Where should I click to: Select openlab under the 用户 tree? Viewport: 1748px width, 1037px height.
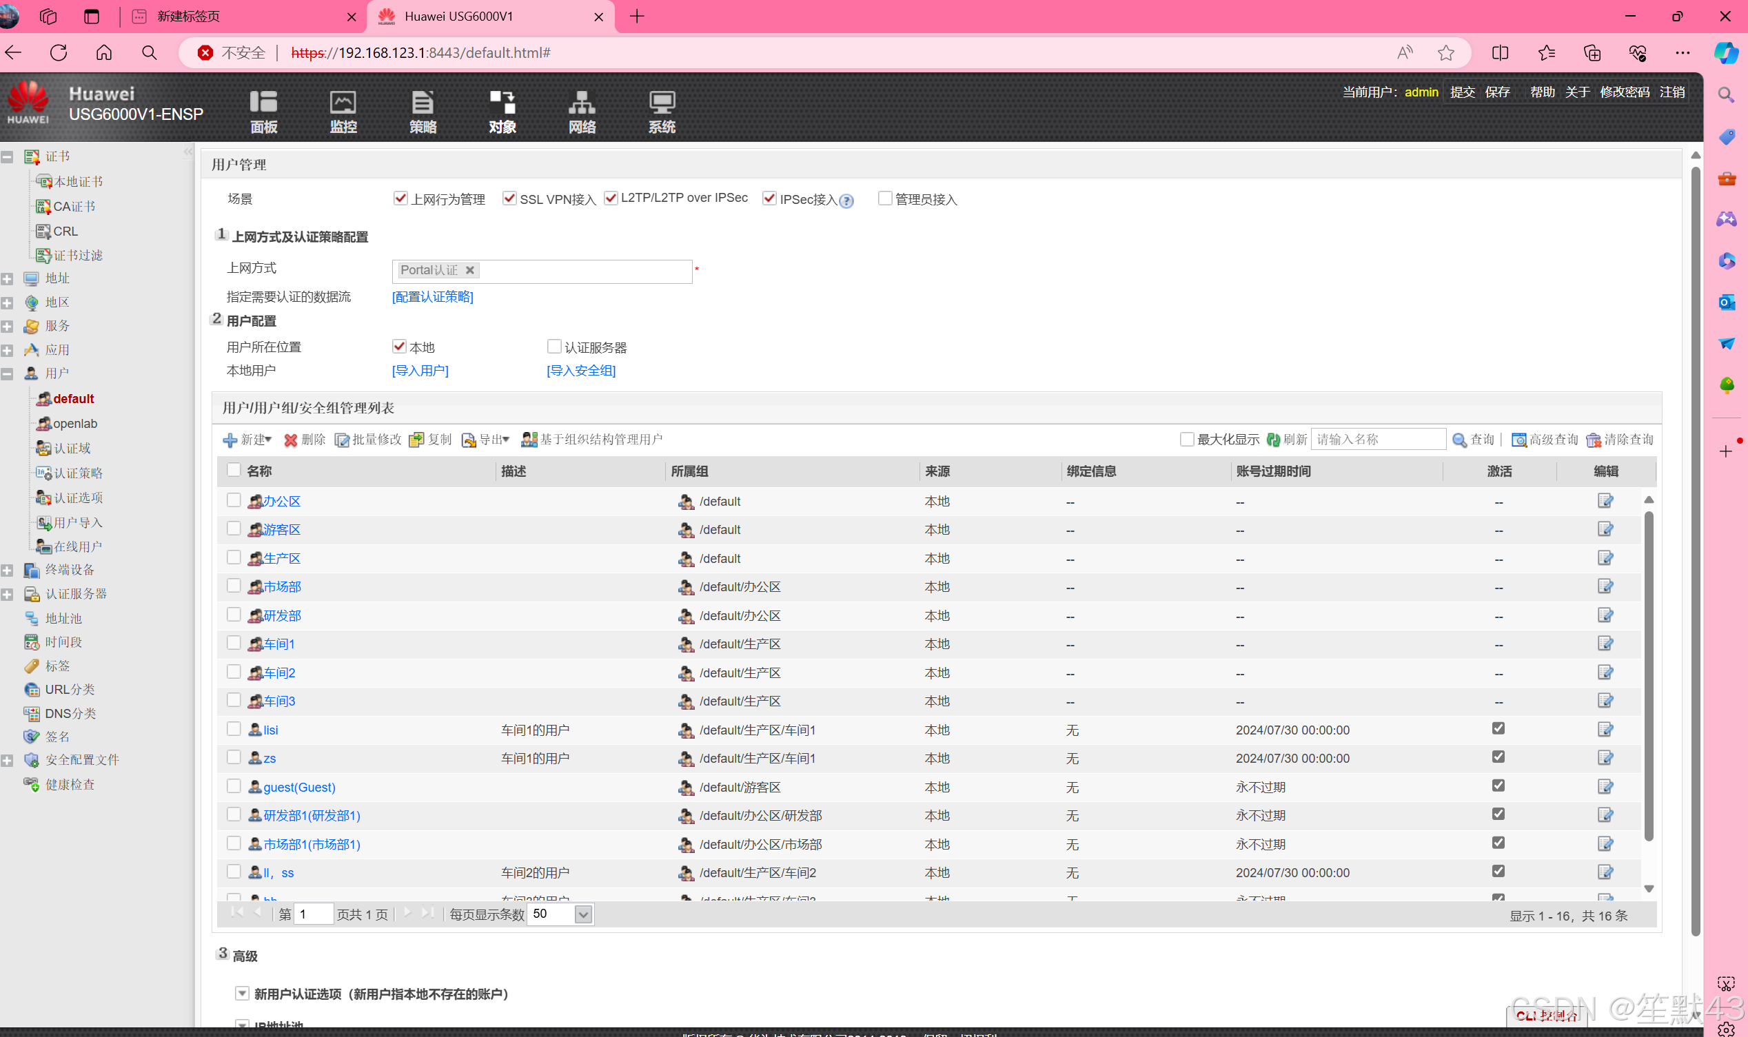point(74,424)
